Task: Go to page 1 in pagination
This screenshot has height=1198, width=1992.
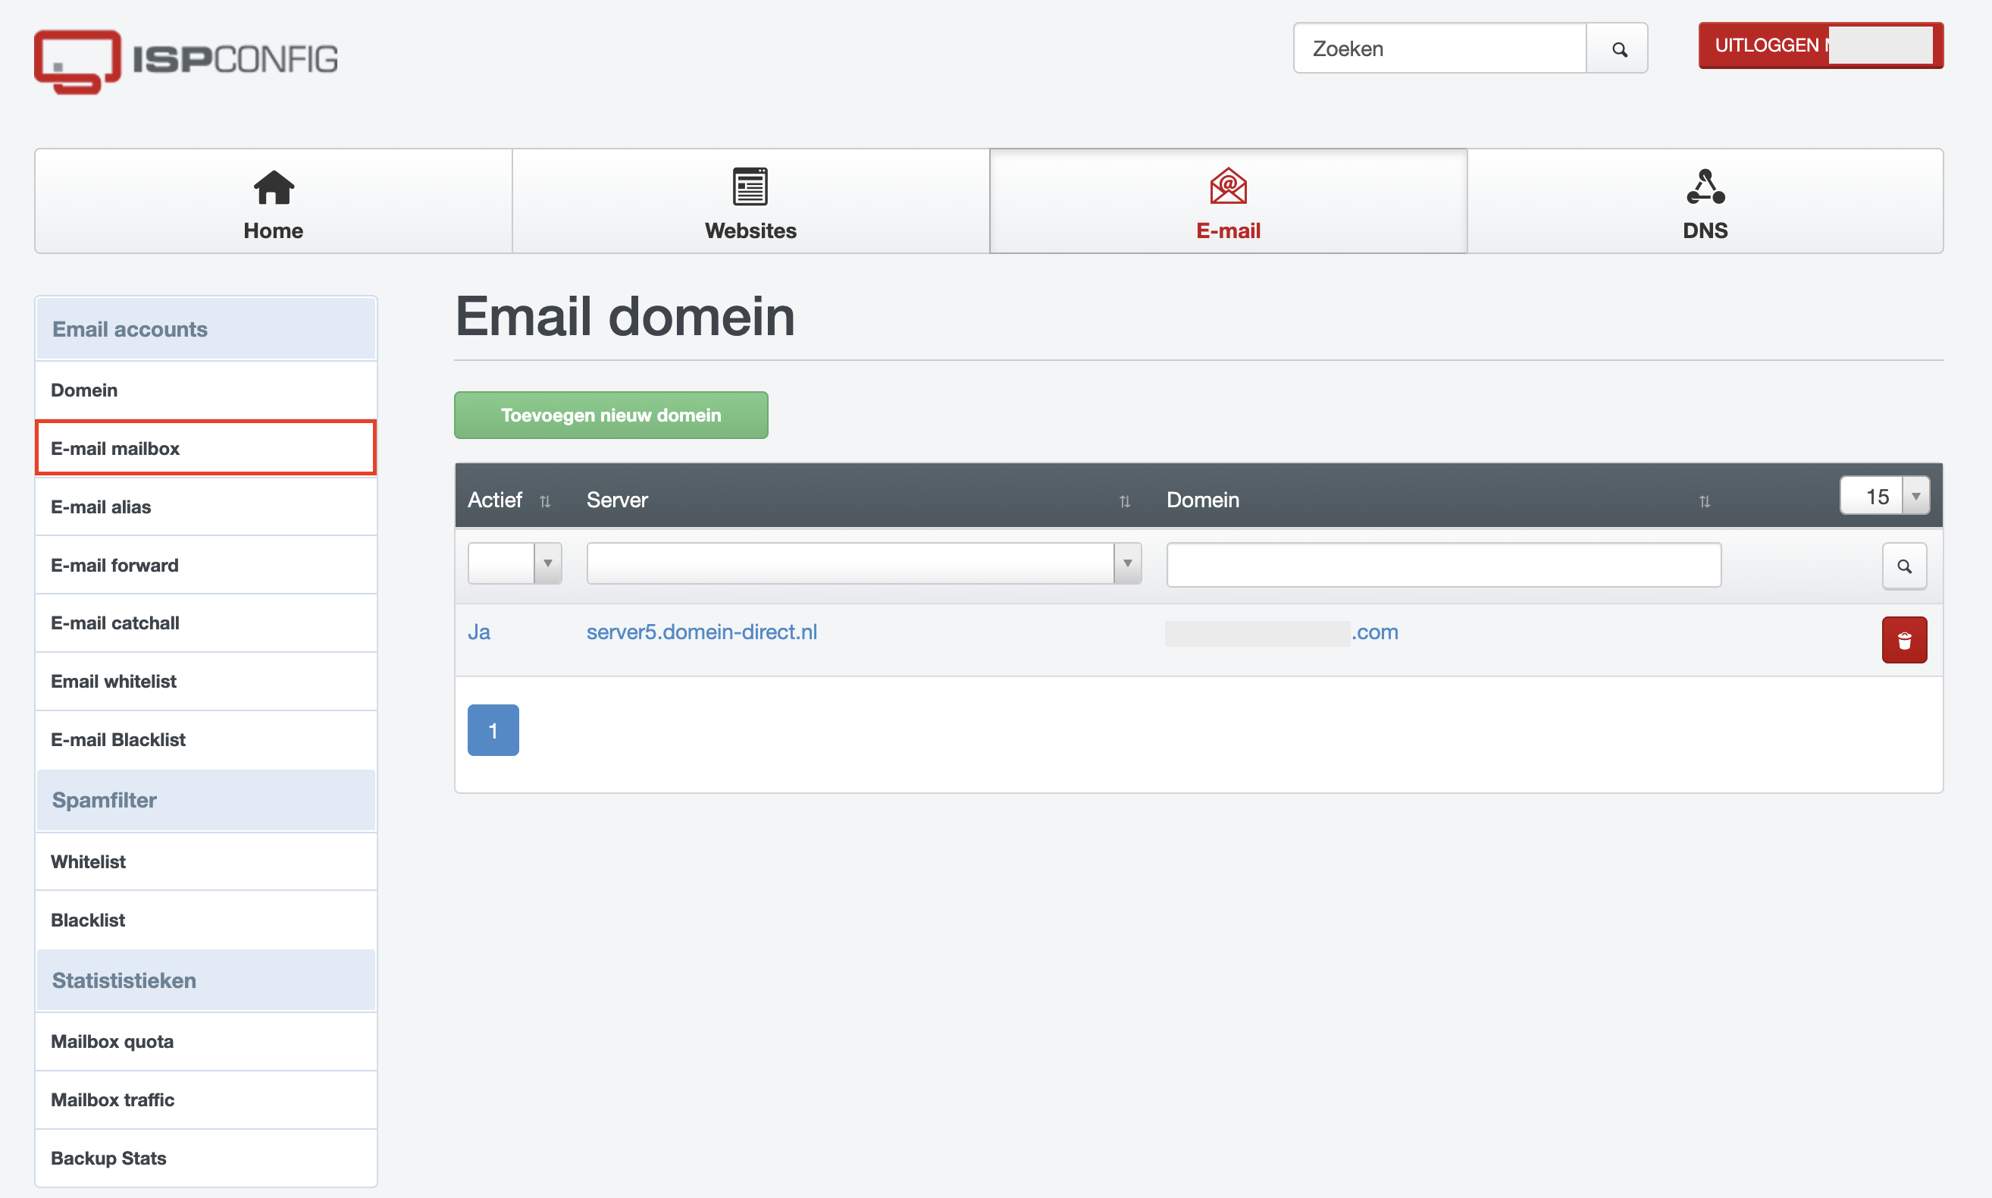Action: point(493,729)
